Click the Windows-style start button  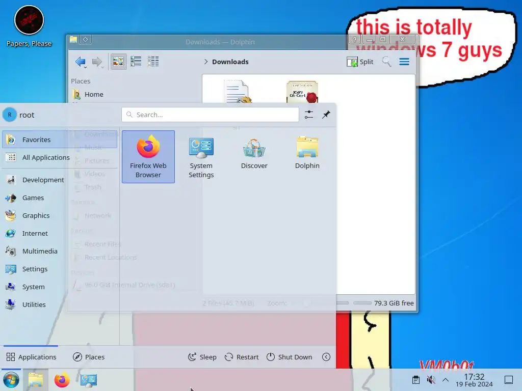click(11, 380)
